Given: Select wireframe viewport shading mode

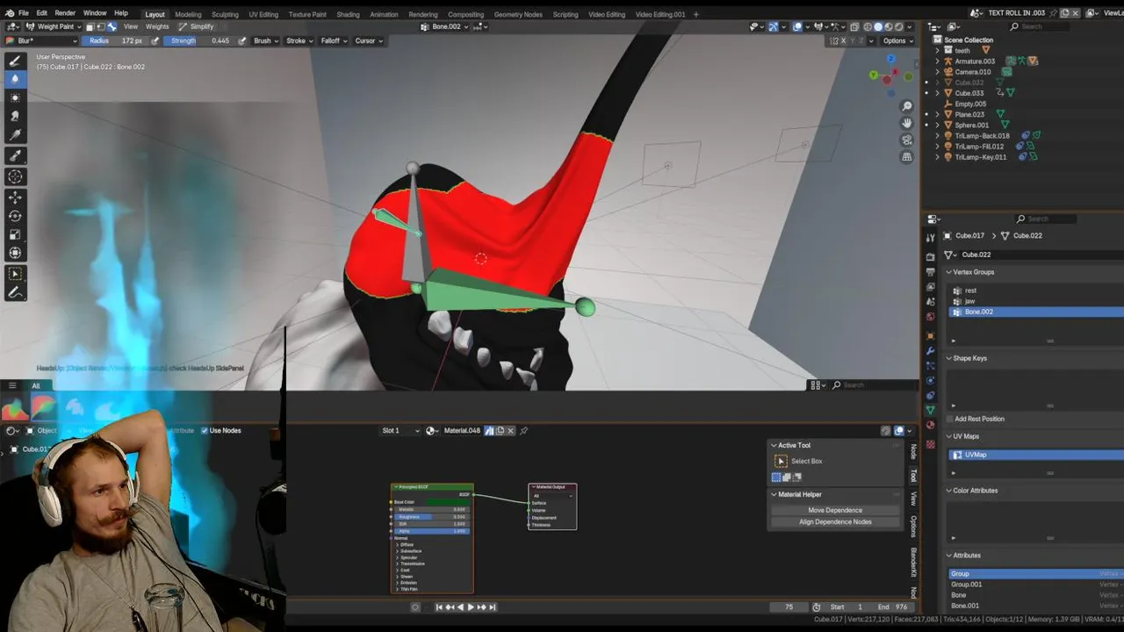Looking at the screenshot, I should (867, 26).
